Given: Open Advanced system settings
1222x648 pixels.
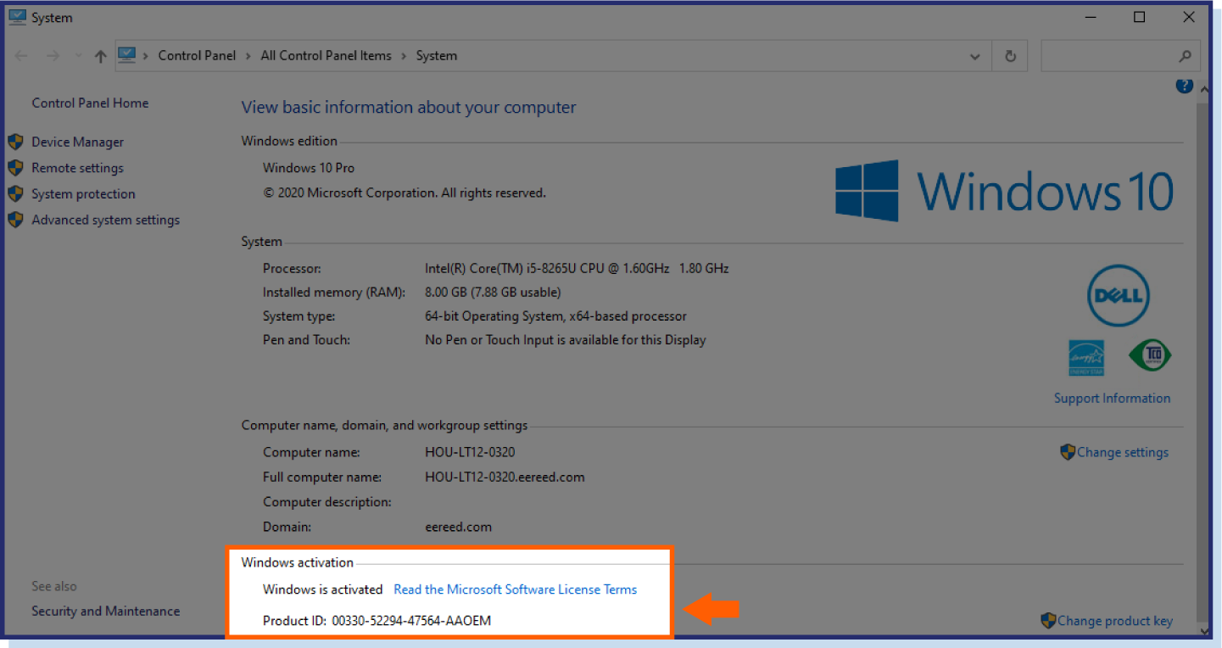Looking at the screenshot, I should (105, 220).
